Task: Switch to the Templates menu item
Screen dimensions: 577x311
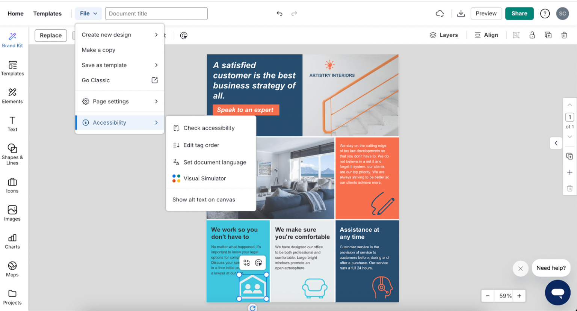Action: coord(47,14)
